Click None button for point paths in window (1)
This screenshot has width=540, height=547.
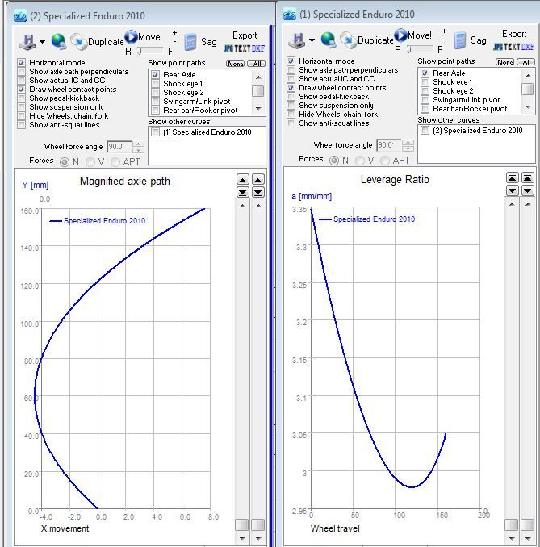(x=504, y=62)
